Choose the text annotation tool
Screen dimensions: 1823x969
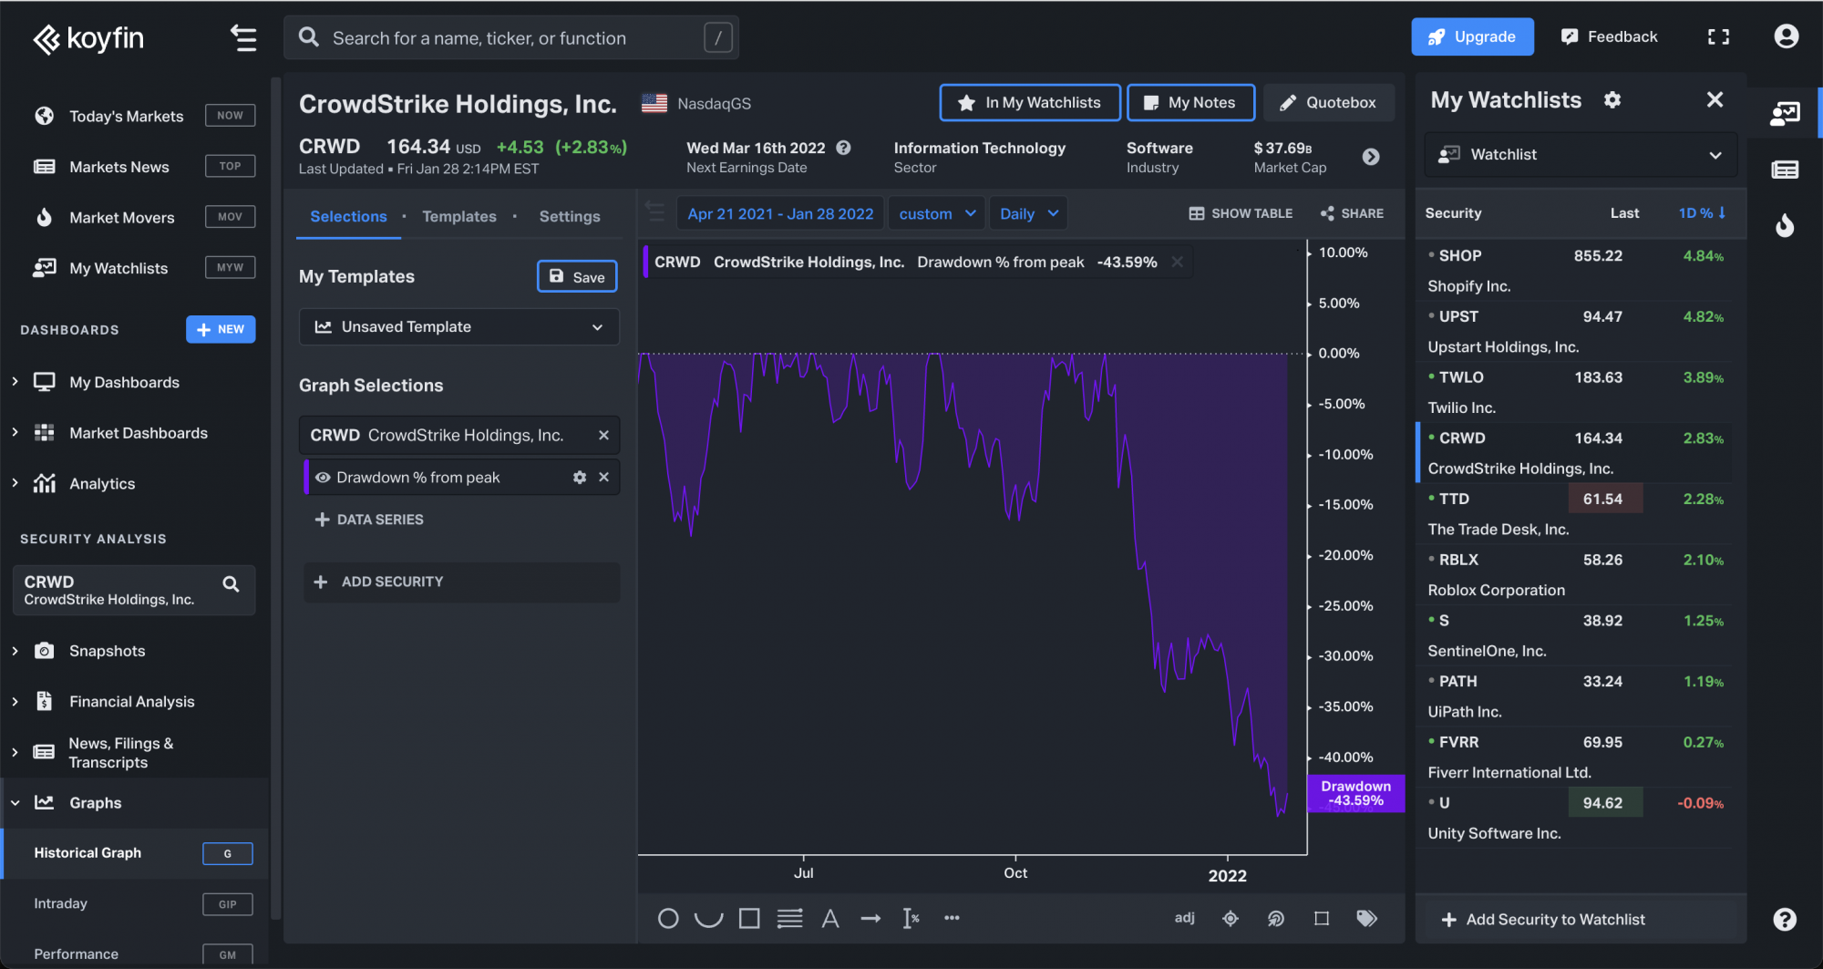coord(829,919)
